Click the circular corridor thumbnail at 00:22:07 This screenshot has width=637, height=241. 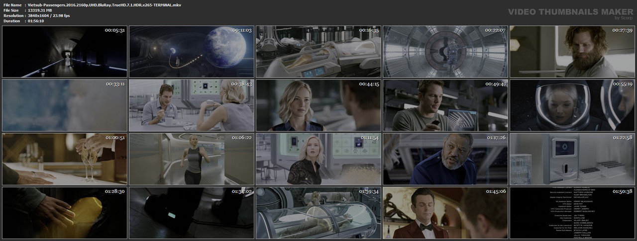click(445, 52)
